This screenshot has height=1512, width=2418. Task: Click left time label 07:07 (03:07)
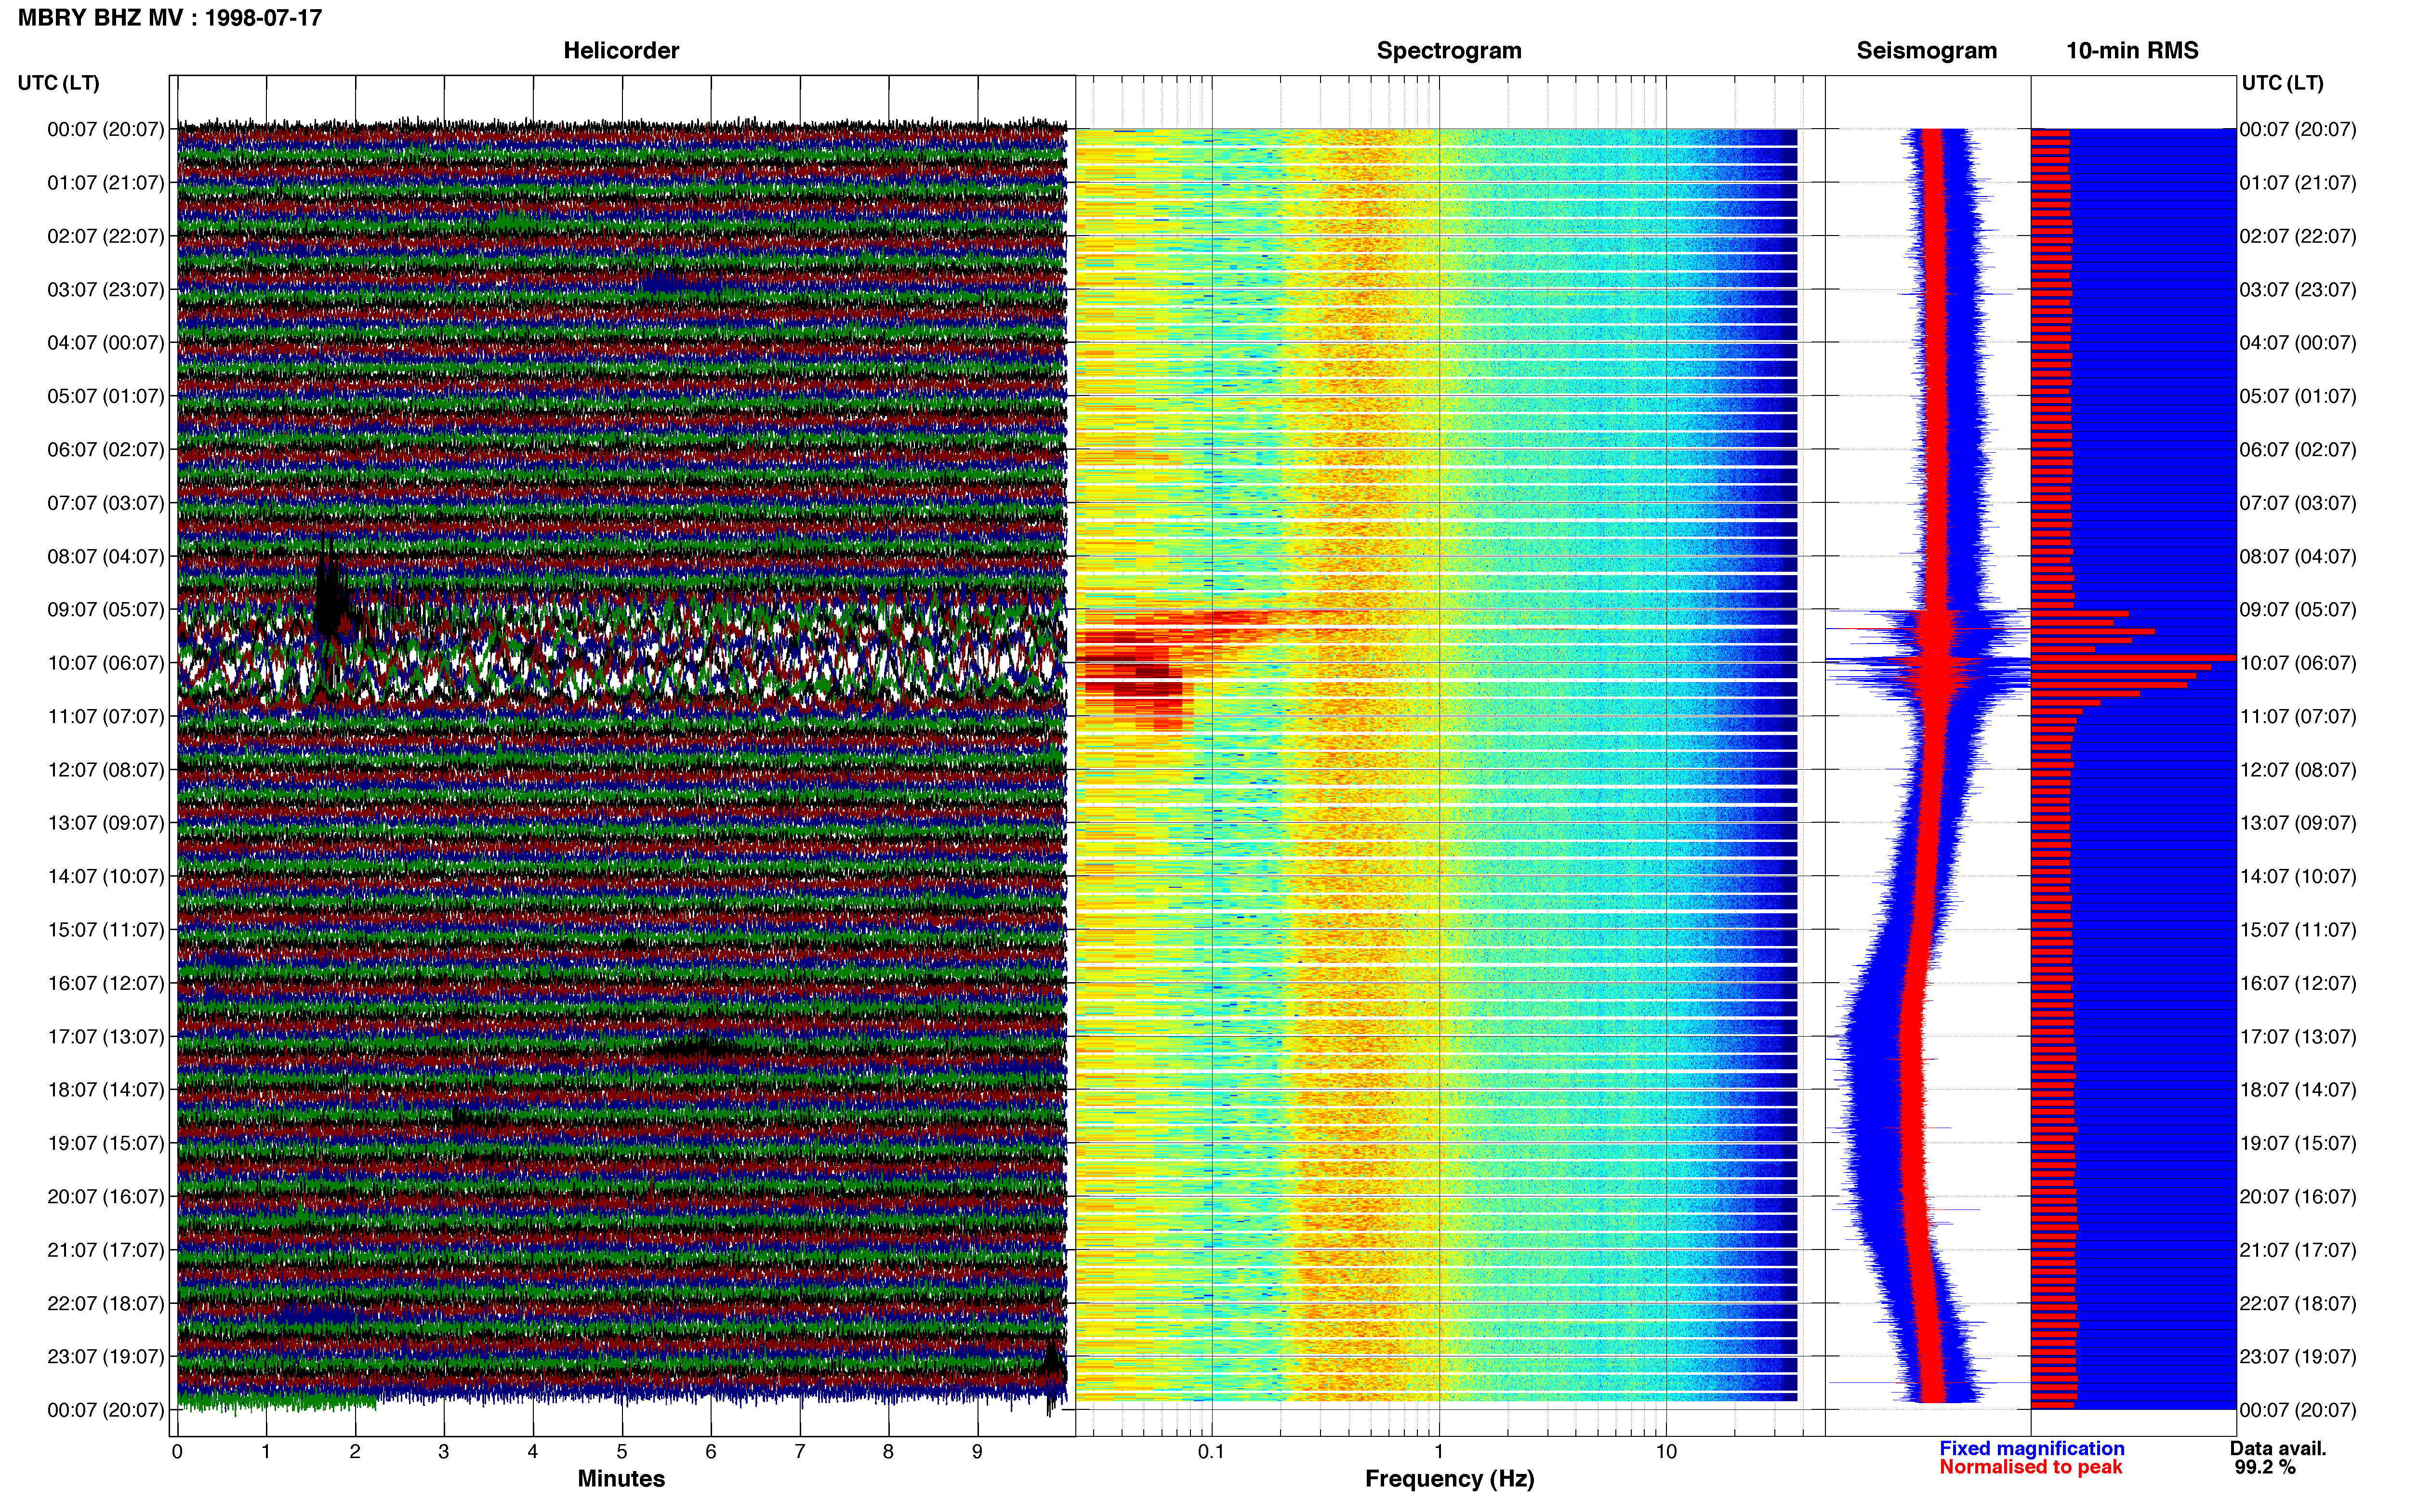(106, 503)
